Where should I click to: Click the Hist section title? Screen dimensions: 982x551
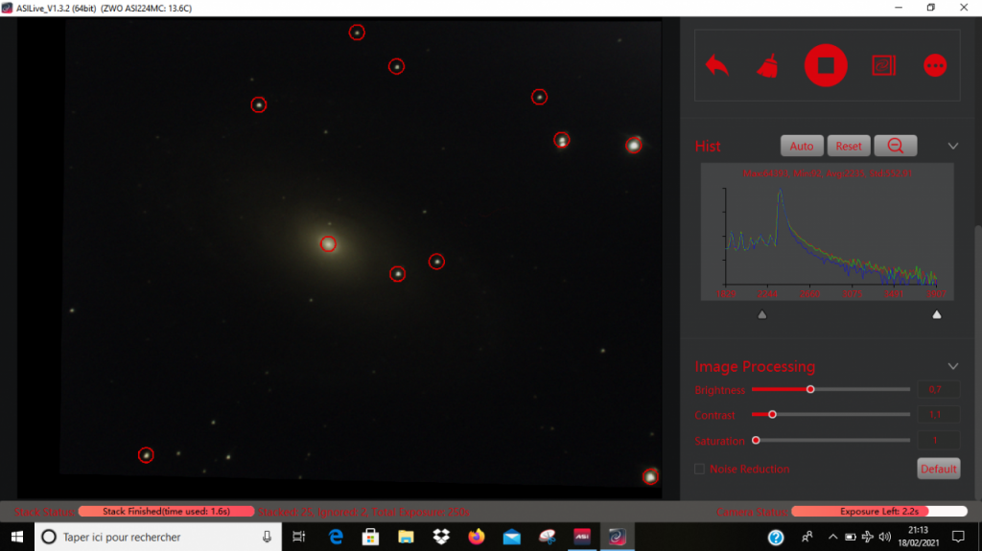coord(708,146)
